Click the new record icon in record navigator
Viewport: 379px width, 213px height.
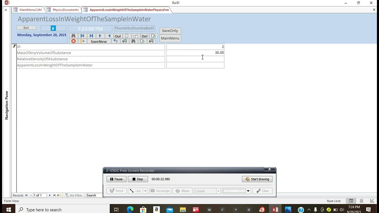tap(59, 195)
